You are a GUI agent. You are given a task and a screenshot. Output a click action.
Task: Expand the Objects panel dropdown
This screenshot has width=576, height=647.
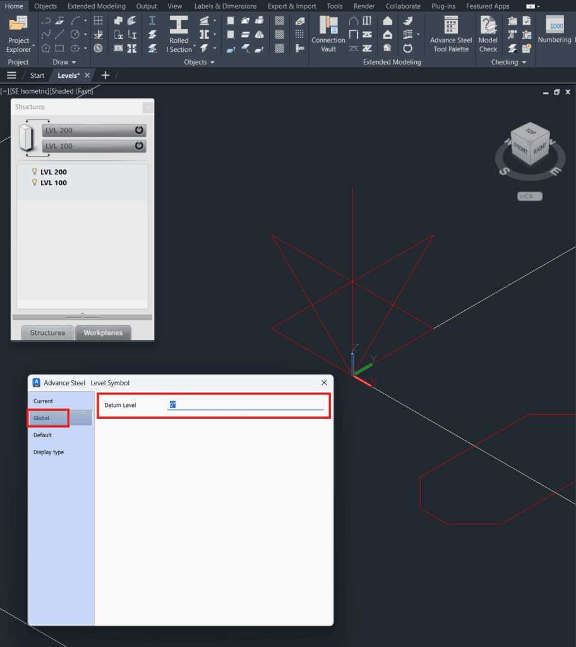pos(212,63)
